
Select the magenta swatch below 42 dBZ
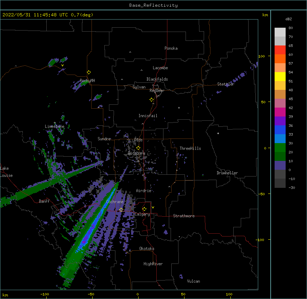[280, 112]
